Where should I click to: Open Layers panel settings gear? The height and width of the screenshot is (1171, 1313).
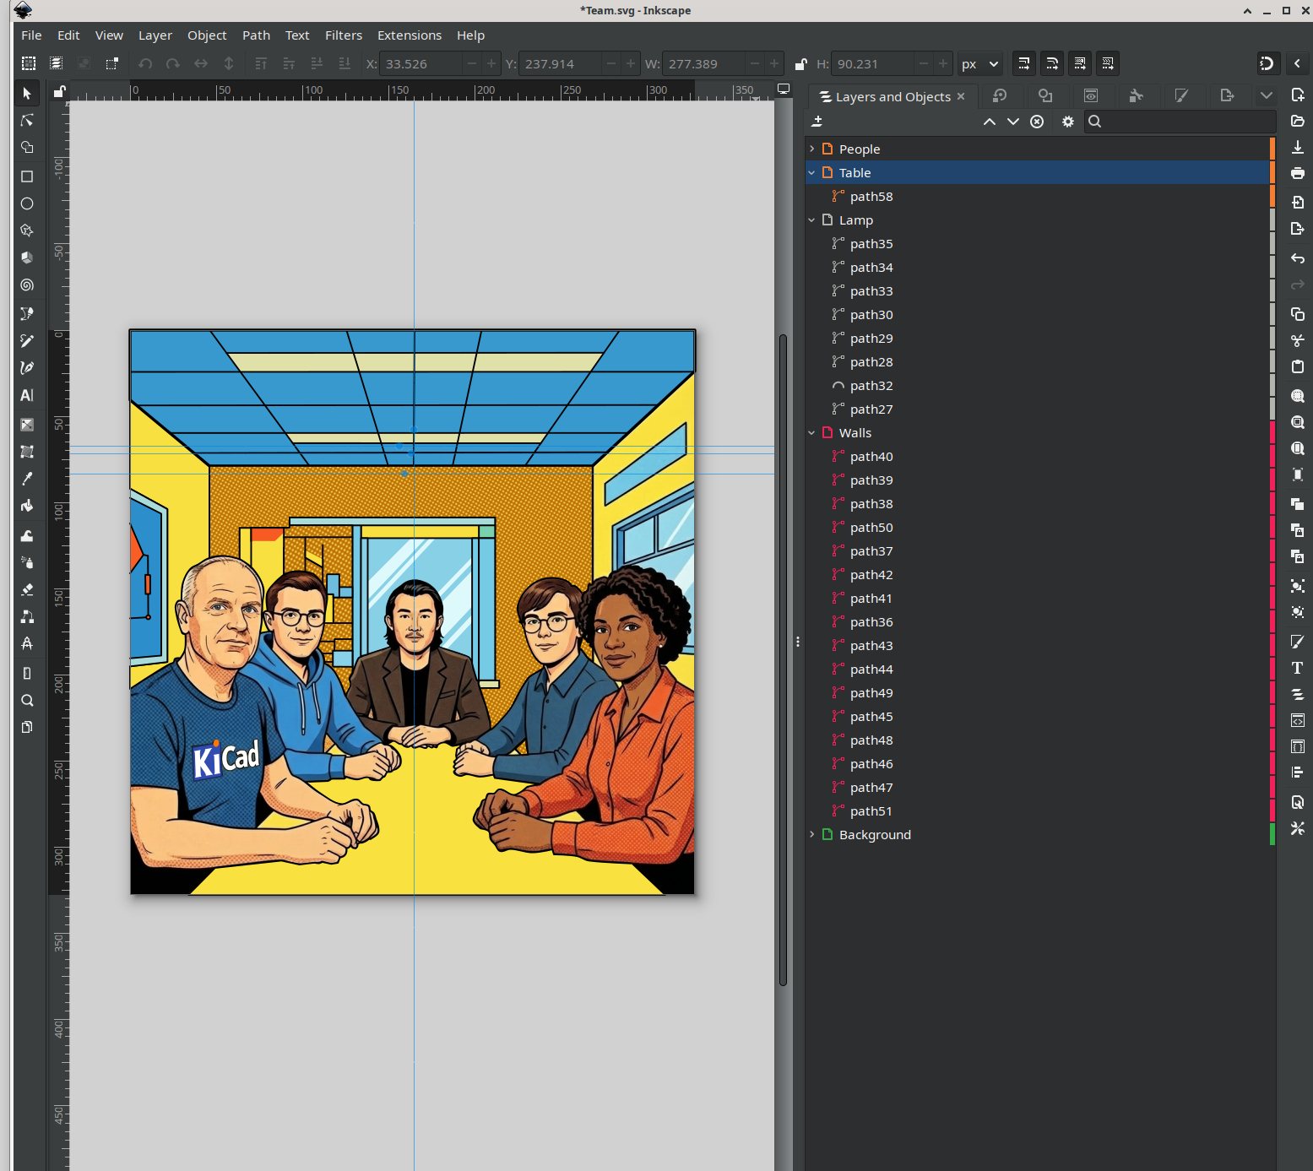(1068, 122)
